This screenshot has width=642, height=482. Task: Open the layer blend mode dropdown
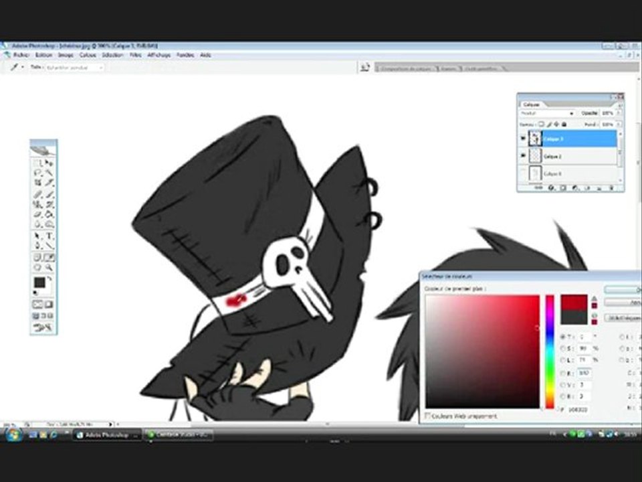[548, 113]
